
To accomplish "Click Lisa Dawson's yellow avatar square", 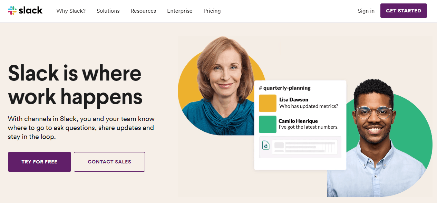I will click(x=268, y=103).
